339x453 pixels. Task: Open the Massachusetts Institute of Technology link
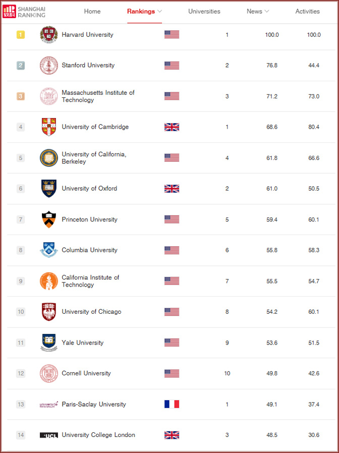tap(98, 96)
